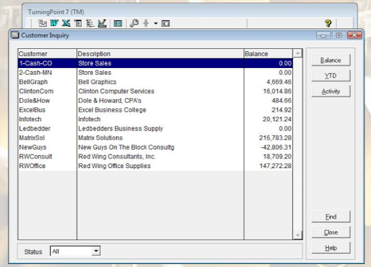
Task: Select the Ledbedder customer
Action: [35, 129]
